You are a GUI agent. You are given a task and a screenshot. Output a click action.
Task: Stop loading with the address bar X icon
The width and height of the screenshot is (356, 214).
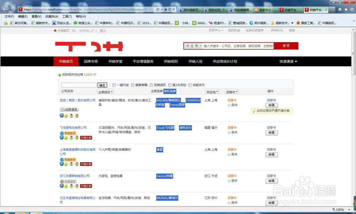173,10
